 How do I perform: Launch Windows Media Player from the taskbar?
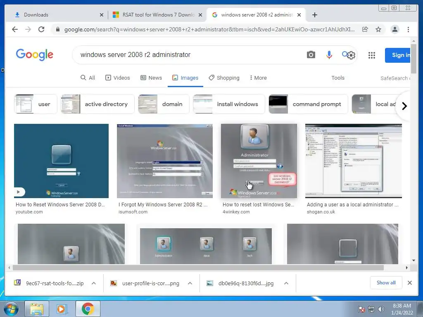click(62, 309)
